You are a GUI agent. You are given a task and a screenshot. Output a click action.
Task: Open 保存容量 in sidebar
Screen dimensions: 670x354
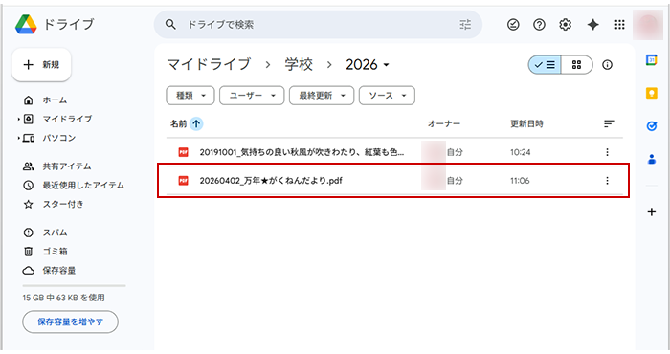point(58,271)
